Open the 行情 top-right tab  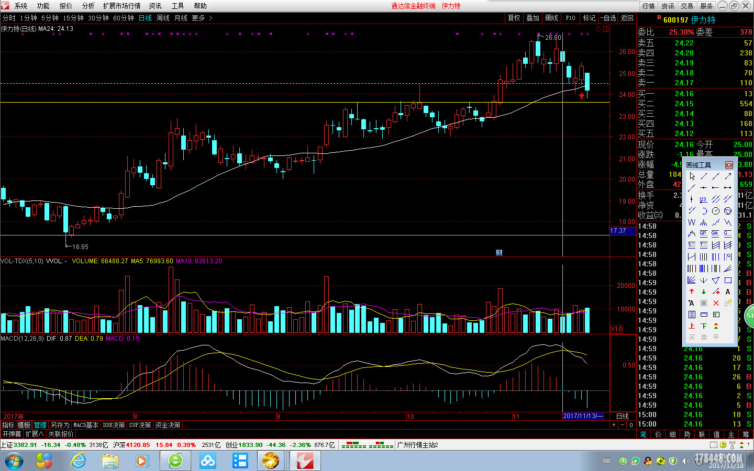pos(649,6)
